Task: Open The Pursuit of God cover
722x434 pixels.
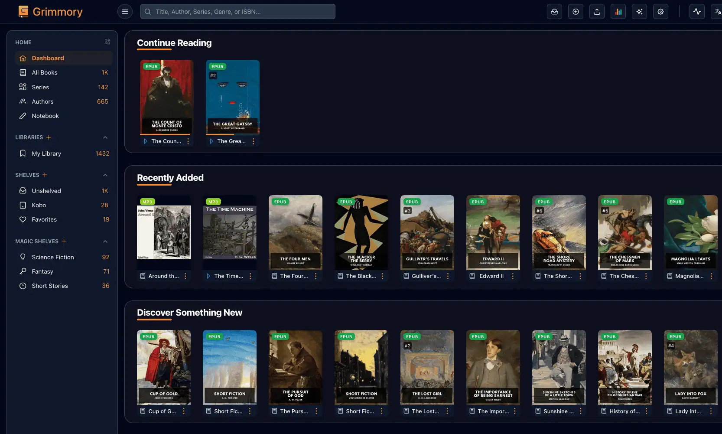Action: (x=296, y=367)
